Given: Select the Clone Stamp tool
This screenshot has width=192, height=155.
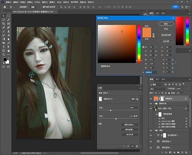Looking at the screenshot, I should [8, 31].
